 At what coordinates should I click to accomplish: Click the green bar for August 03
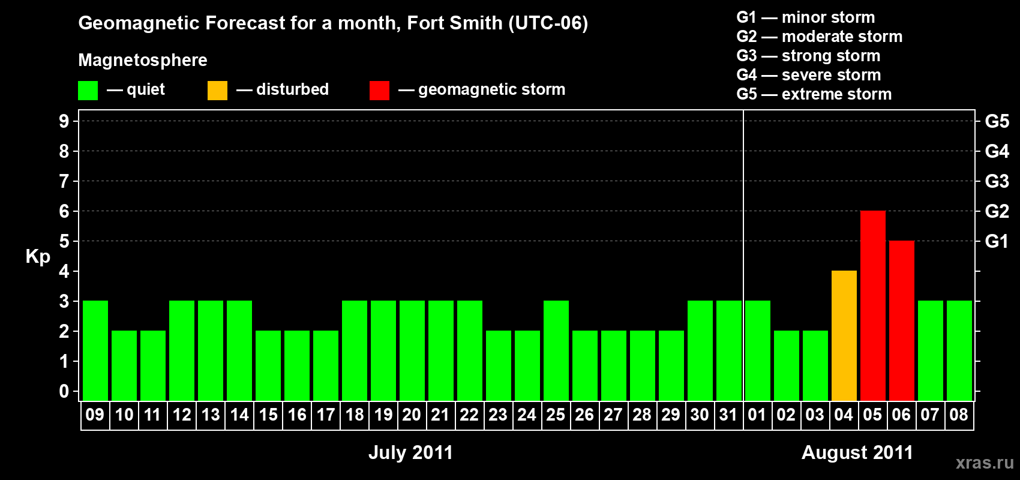coord(815,365)
